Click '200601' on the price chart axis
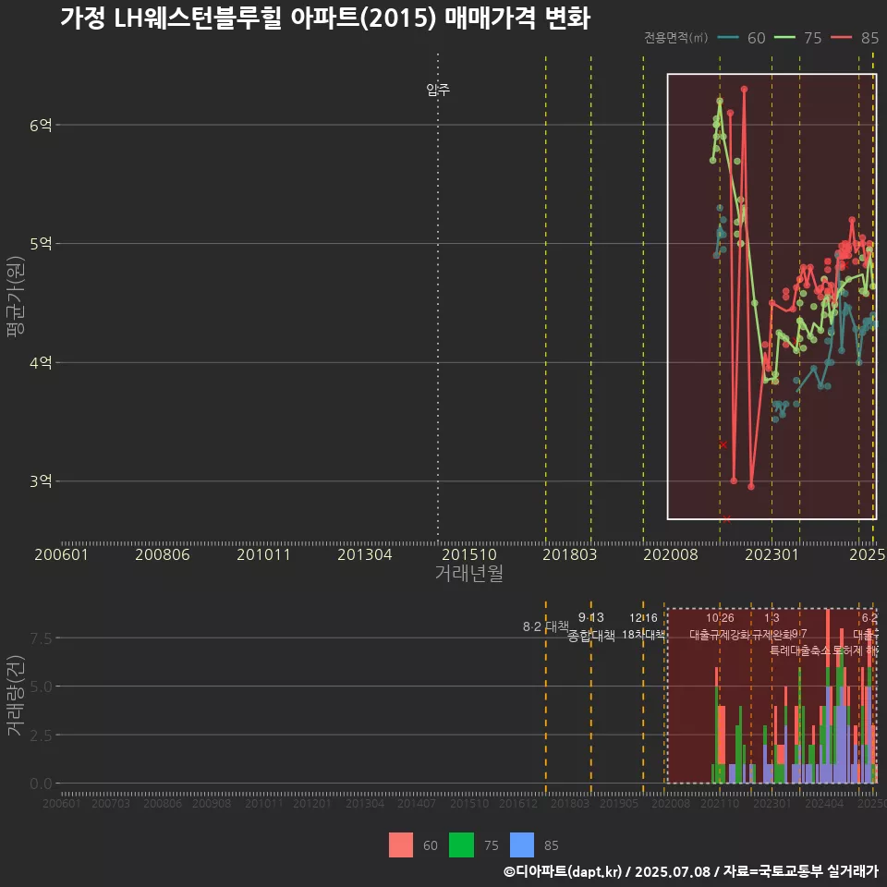 coord(61,554)
